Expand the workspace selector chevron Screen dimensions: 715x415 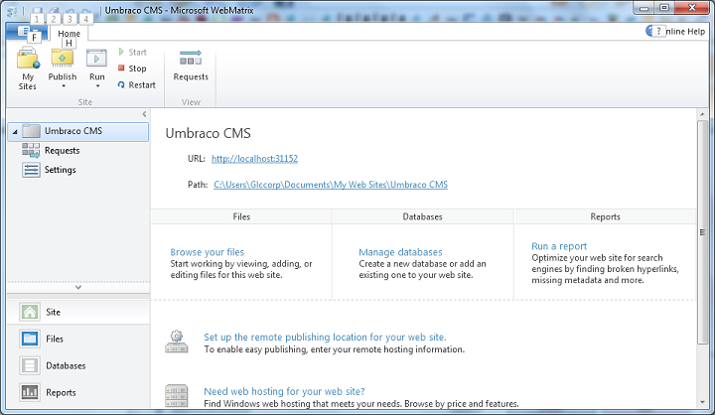[78, 287]
